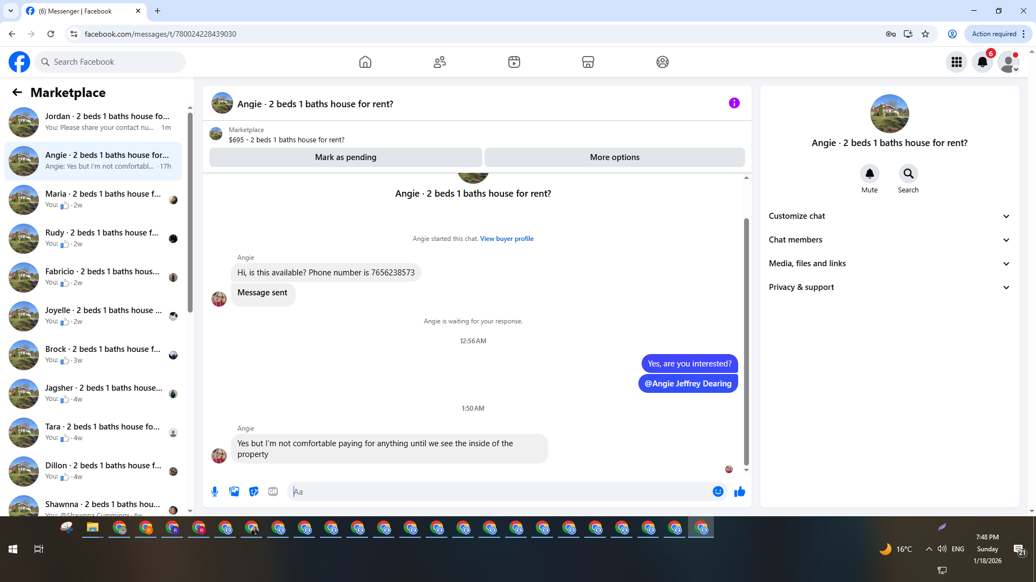The image size is (1036, 582).
Task: Go to Marketplace tab in top navigation
Action: click(x=588, y=62)
